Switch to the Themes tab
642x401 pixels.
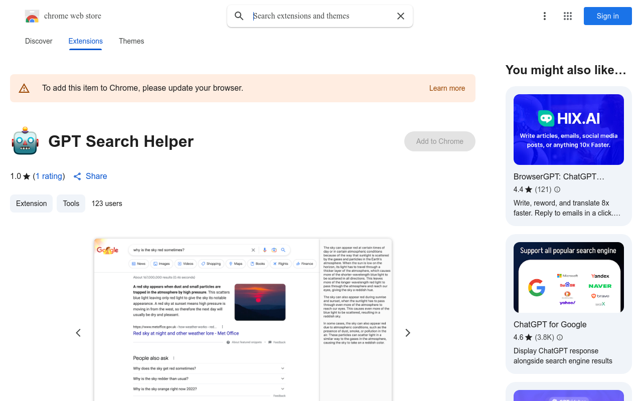(131, 41)
